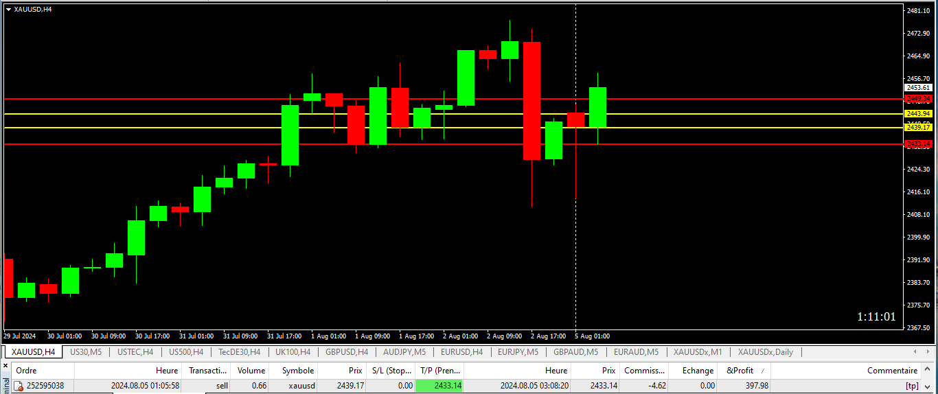Click the 'sell' transaction cell
This screenshot has height=394, width=938.
pos(222,386)
